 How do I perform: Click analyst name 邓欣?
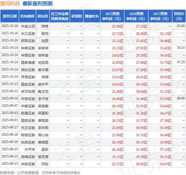pos(45,164)
